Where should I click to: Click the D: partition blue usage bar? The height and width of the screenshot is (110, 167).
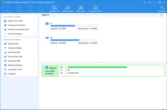(x=74, y=40)
